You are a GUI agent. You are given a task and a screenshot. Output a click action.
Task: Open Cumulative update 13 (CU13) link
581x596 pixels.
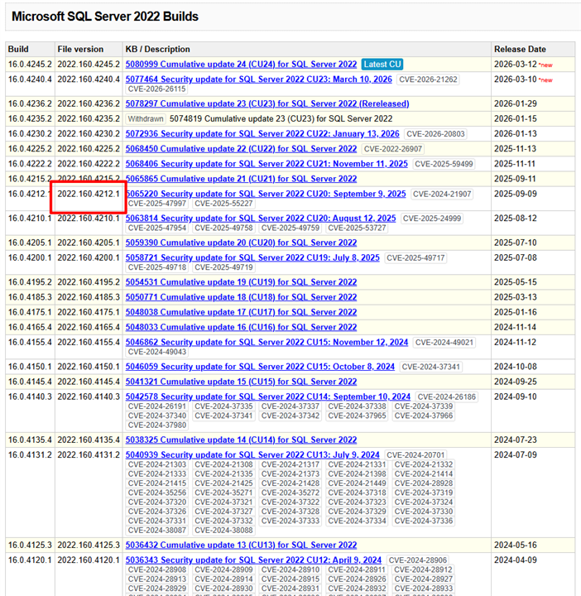pyautogui.click(x=241, y=546)
